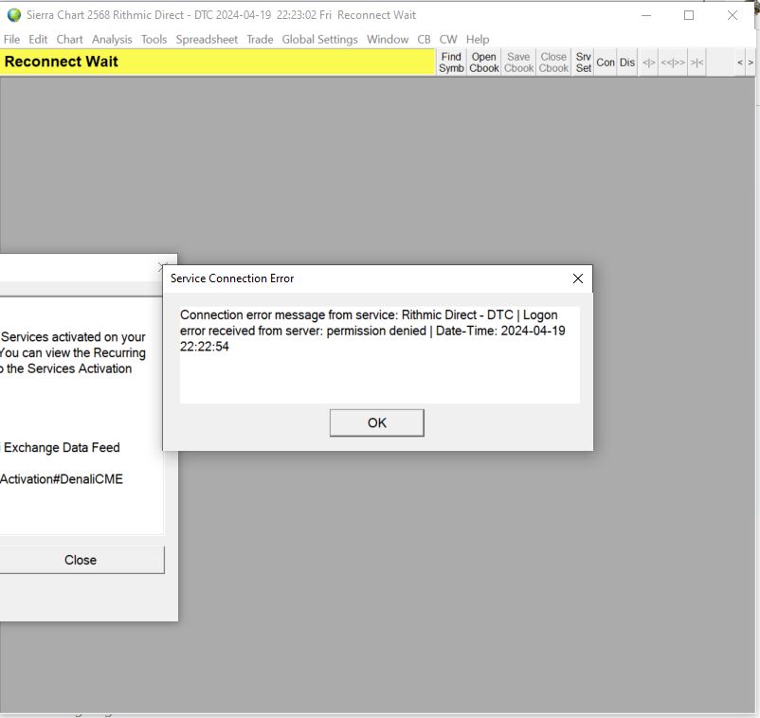Open the Window menu
Screen dimensions: 760x718
click(x=388, y=39)
